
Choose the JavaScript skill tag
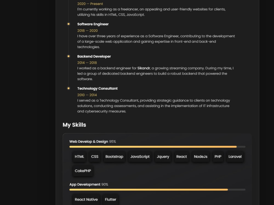[140, 157]
